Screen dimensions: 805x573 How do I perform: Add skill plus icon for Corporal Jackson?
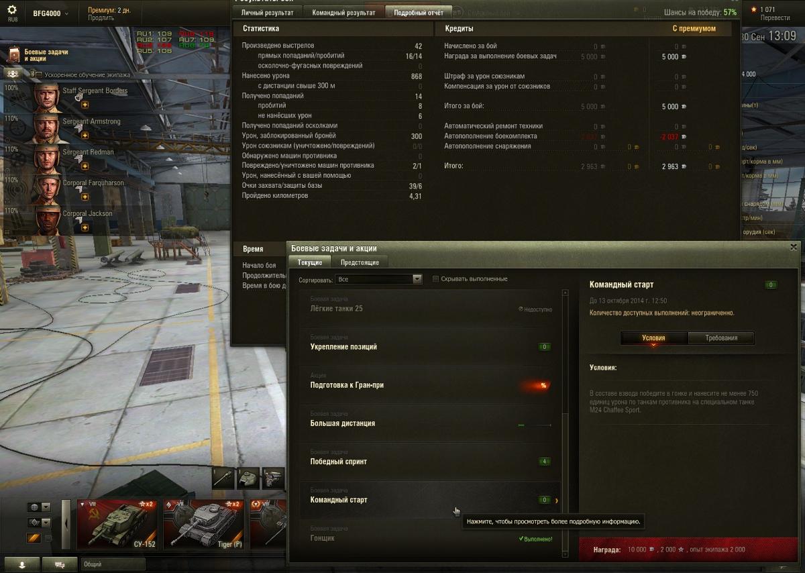tap(85, 228)
